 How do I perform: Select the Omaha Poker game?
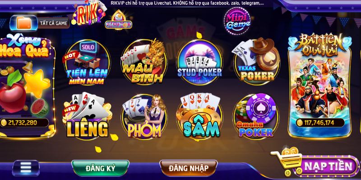tap(256, 116)
